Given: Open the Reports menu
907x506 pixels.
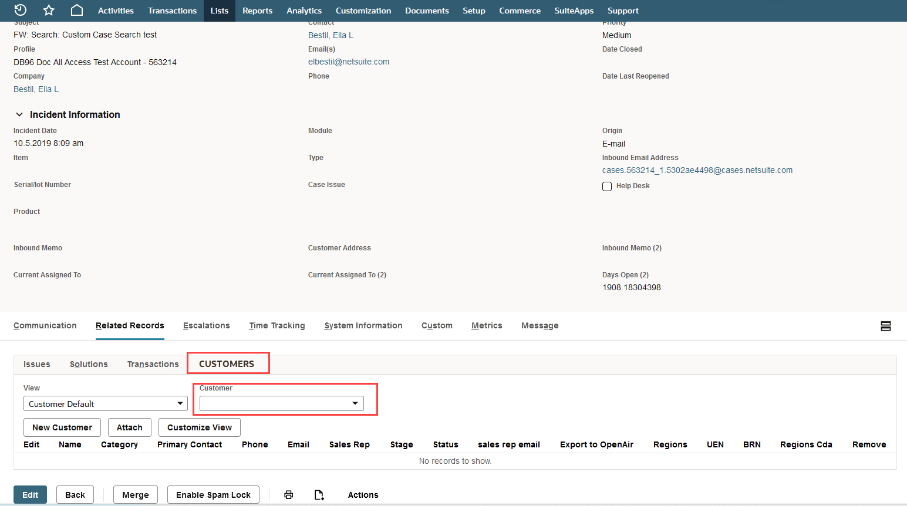Looking at the screenshot, I should pos(257,11).
